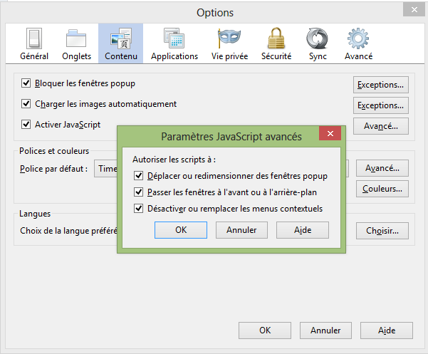The width and height of the screenshot is (428, 354).
Task: Uncheck Déplacer ou redimensionner des fenêtres popup
Action: tap(138, 176)
